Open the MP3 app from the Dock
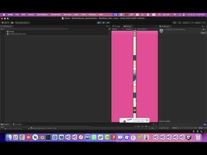The height and width of the screenshot is (155, 207). point(88,137)
